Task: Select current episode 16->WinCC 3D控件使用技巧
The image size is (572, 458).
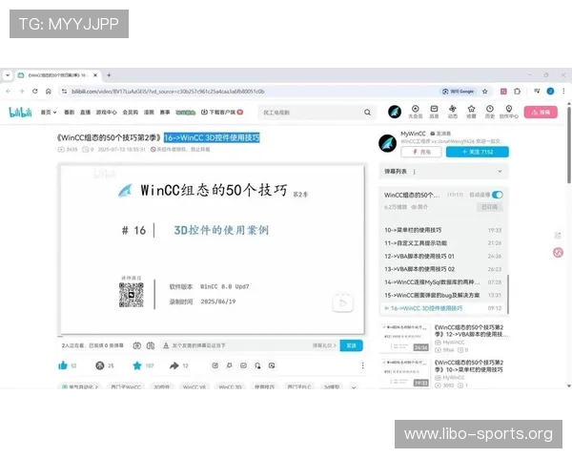Action: pyautogui.click(x=443, y=308)
